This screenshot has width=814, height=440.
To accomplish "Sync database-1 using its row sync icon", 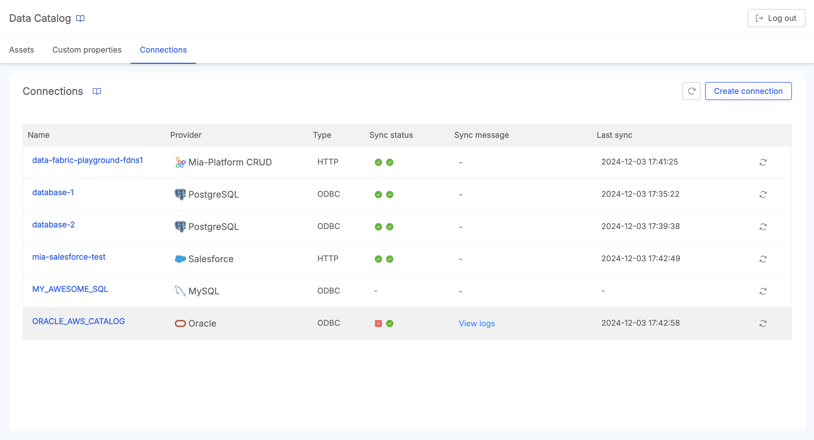I will [763, 194].
